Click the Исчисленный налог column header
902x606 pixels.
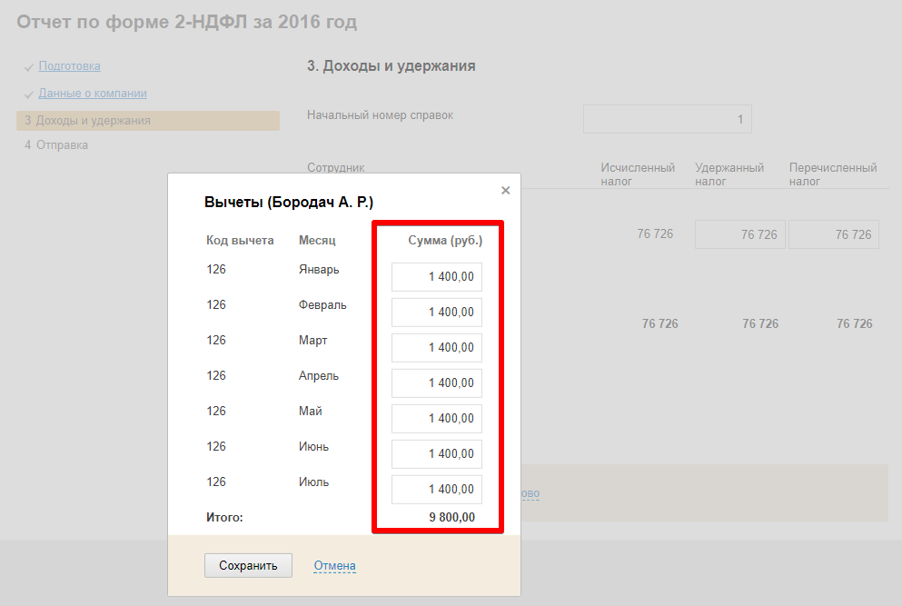click(638, 174)
